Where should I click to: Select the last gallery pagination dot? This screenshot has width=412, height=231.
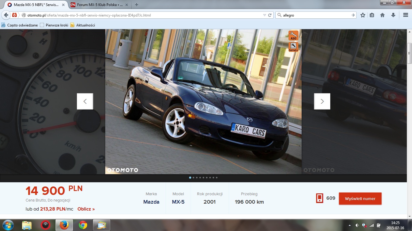click(217, 177)
